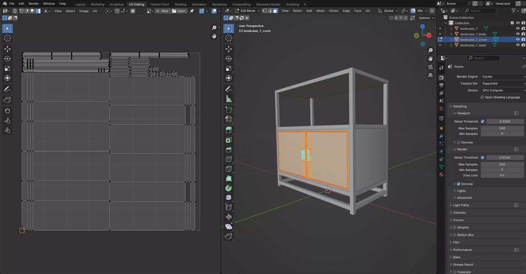Click the pin image icon in UV editor header
Viewport: 526px width, 274px height.
[x=192, y=11]
